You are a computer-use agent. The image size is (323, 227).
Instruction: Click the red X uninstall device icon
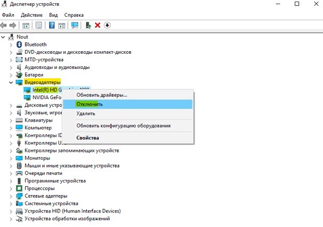[97, 25]
